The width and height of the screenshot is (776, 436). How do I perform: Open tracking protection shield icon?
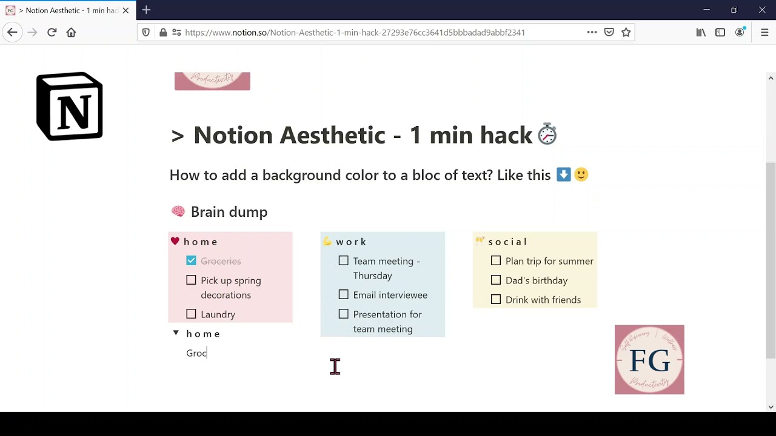click(146, 32)
